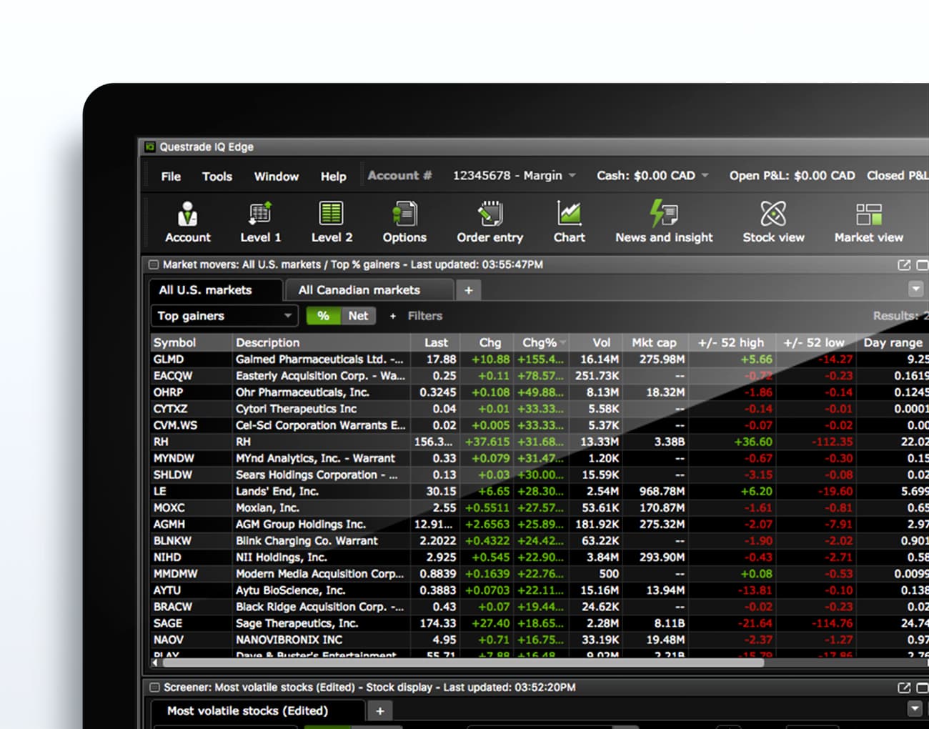The image size is (929, 729).
Task: Open the Tools menu
Action: pyautogui.click(x=217, y=177)
